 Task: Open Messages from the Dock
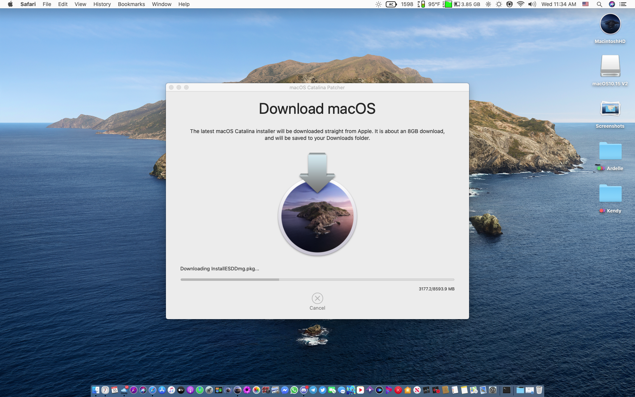341,390
